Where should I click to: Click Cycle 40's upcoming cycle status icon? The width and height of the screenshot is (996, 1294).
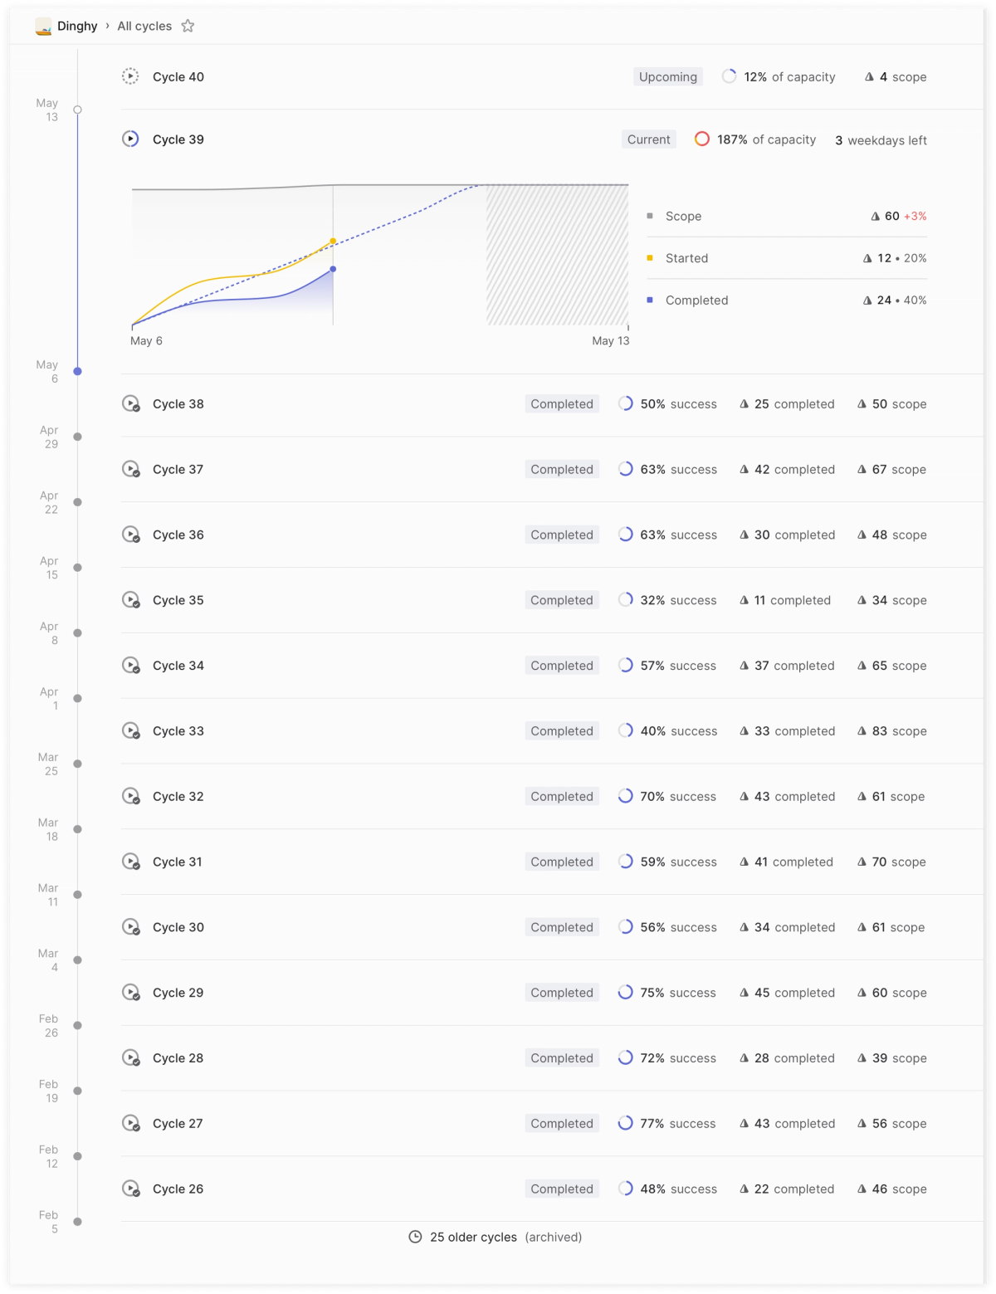[x=130, y=76]
